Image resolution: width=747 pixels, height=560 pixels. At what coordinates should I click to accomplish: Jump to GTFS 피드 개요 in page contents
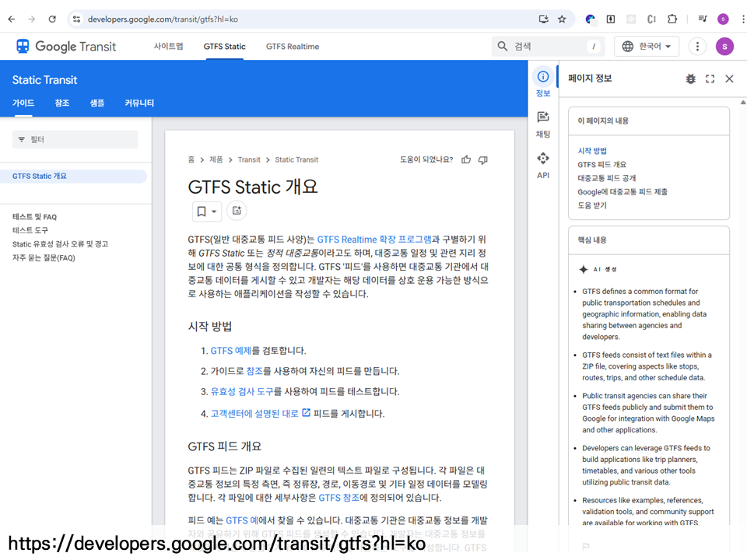(601, 165)
